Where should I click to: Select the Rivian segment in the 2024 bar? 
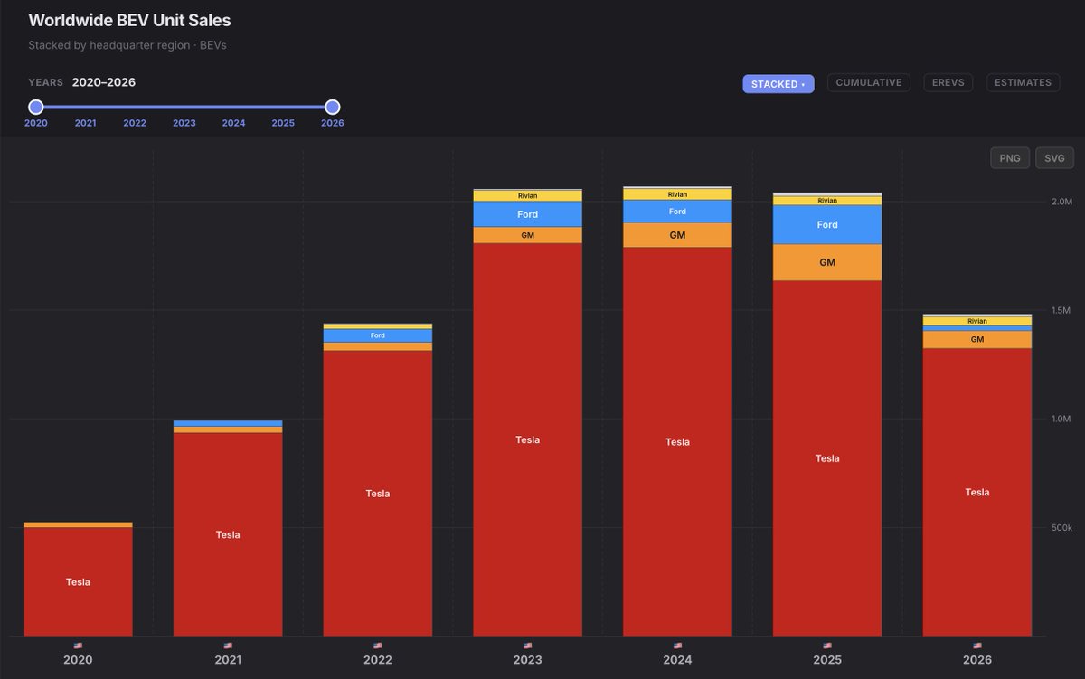click(678, 194)
